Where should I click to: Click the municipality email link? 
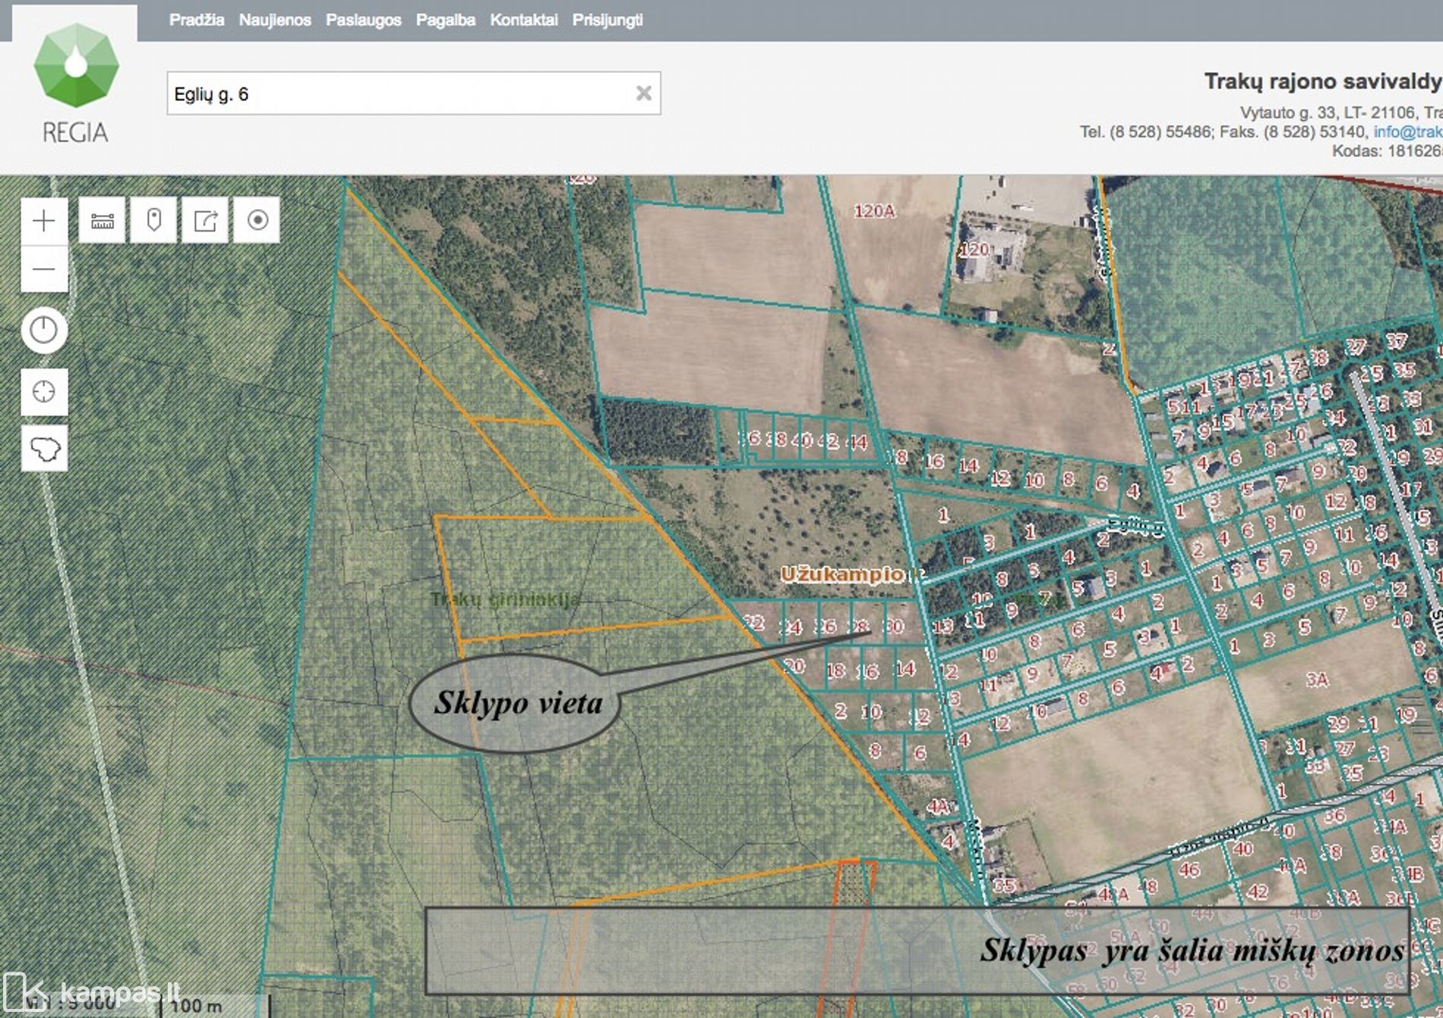click(1407, 132)
